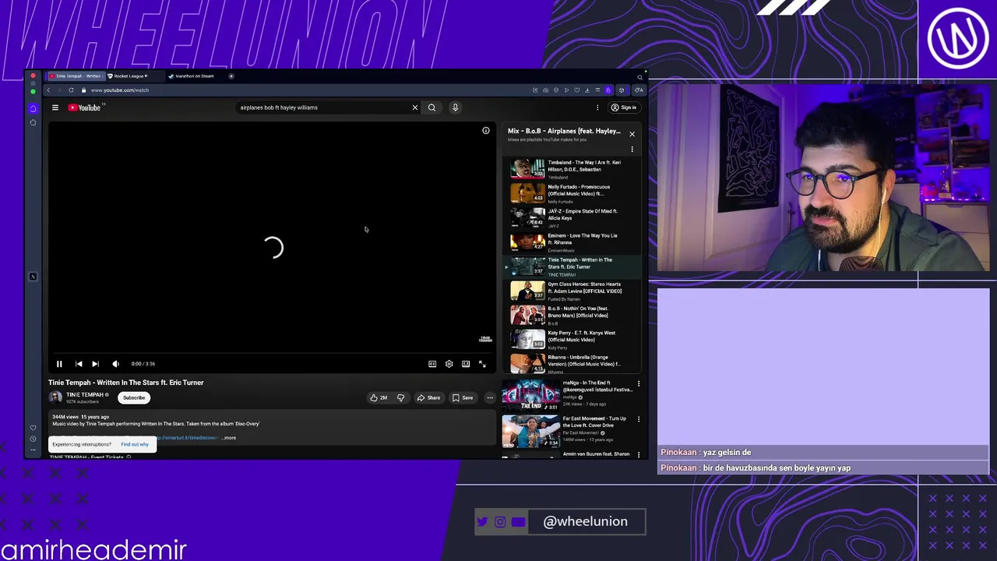Go to previous video in player
The height and width of the screenshot is (561, 997).
[79, 364]
